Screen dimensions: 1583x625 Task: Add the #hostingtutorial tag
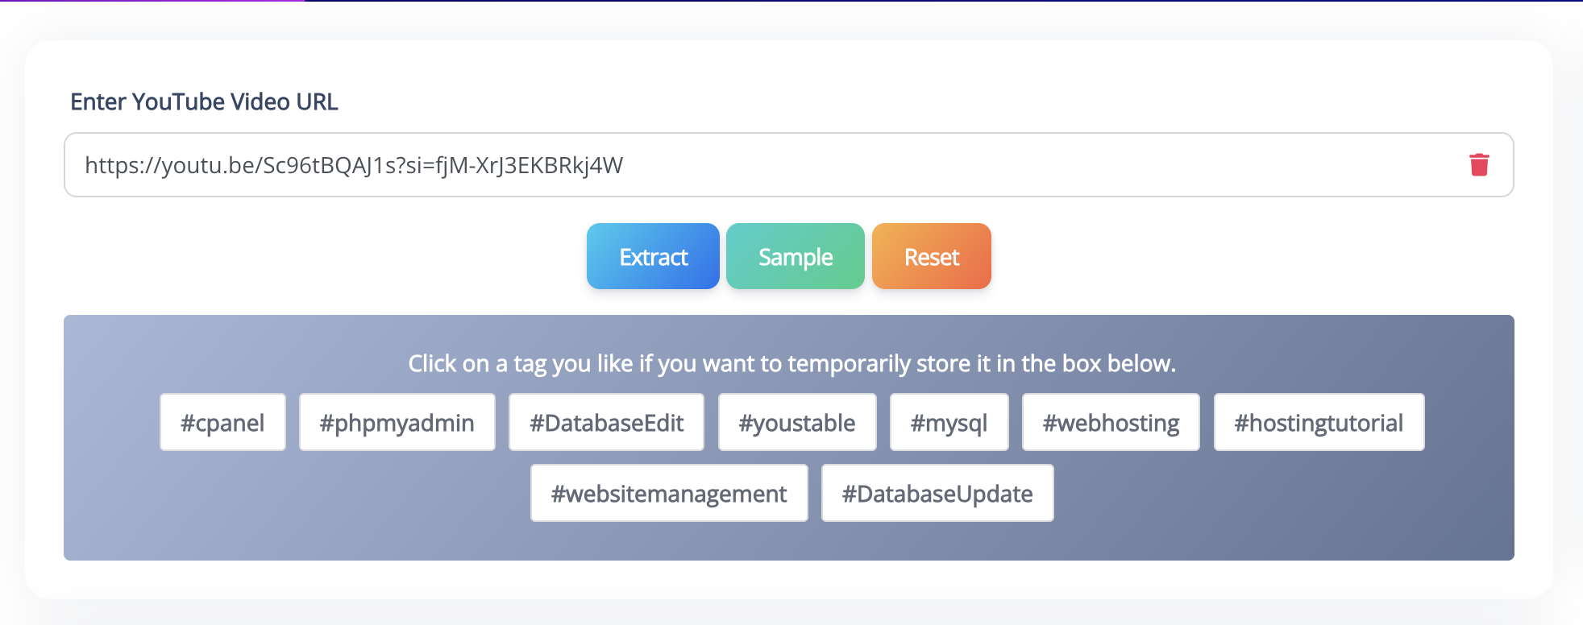[1319, 422]
